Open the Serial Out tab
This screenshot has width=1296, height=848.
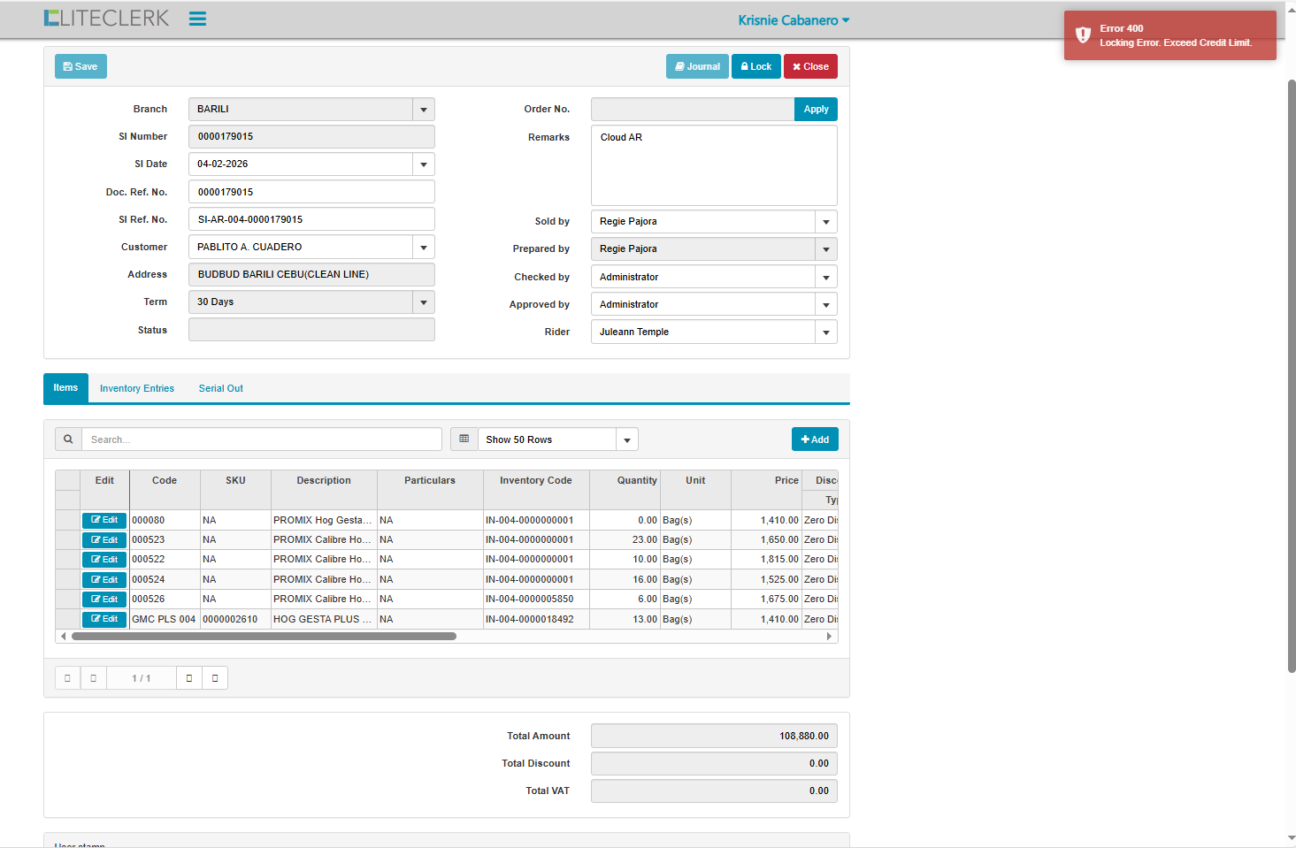tap(220, 388)
